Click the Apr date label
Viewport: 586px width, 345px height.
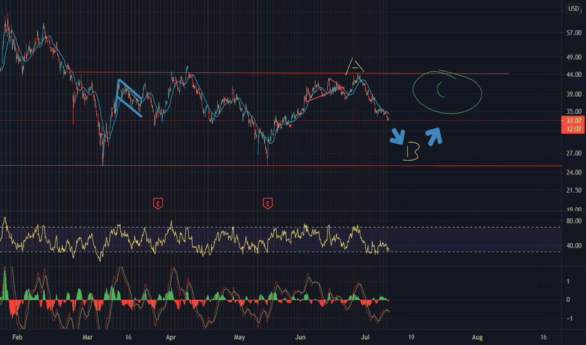pos(171,337)
